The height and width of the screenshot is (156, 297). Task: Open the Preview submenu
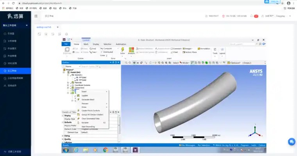point(93,104)
